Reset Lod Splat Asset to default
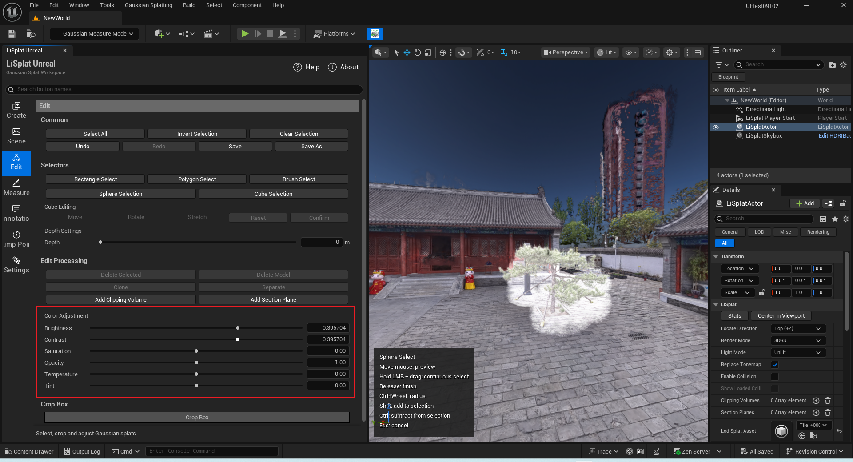The image size is (853, 462). [x=839, y=431]
